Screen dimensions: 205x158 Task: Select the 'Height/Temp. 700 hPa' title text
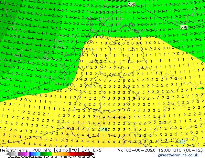point(26,150)
